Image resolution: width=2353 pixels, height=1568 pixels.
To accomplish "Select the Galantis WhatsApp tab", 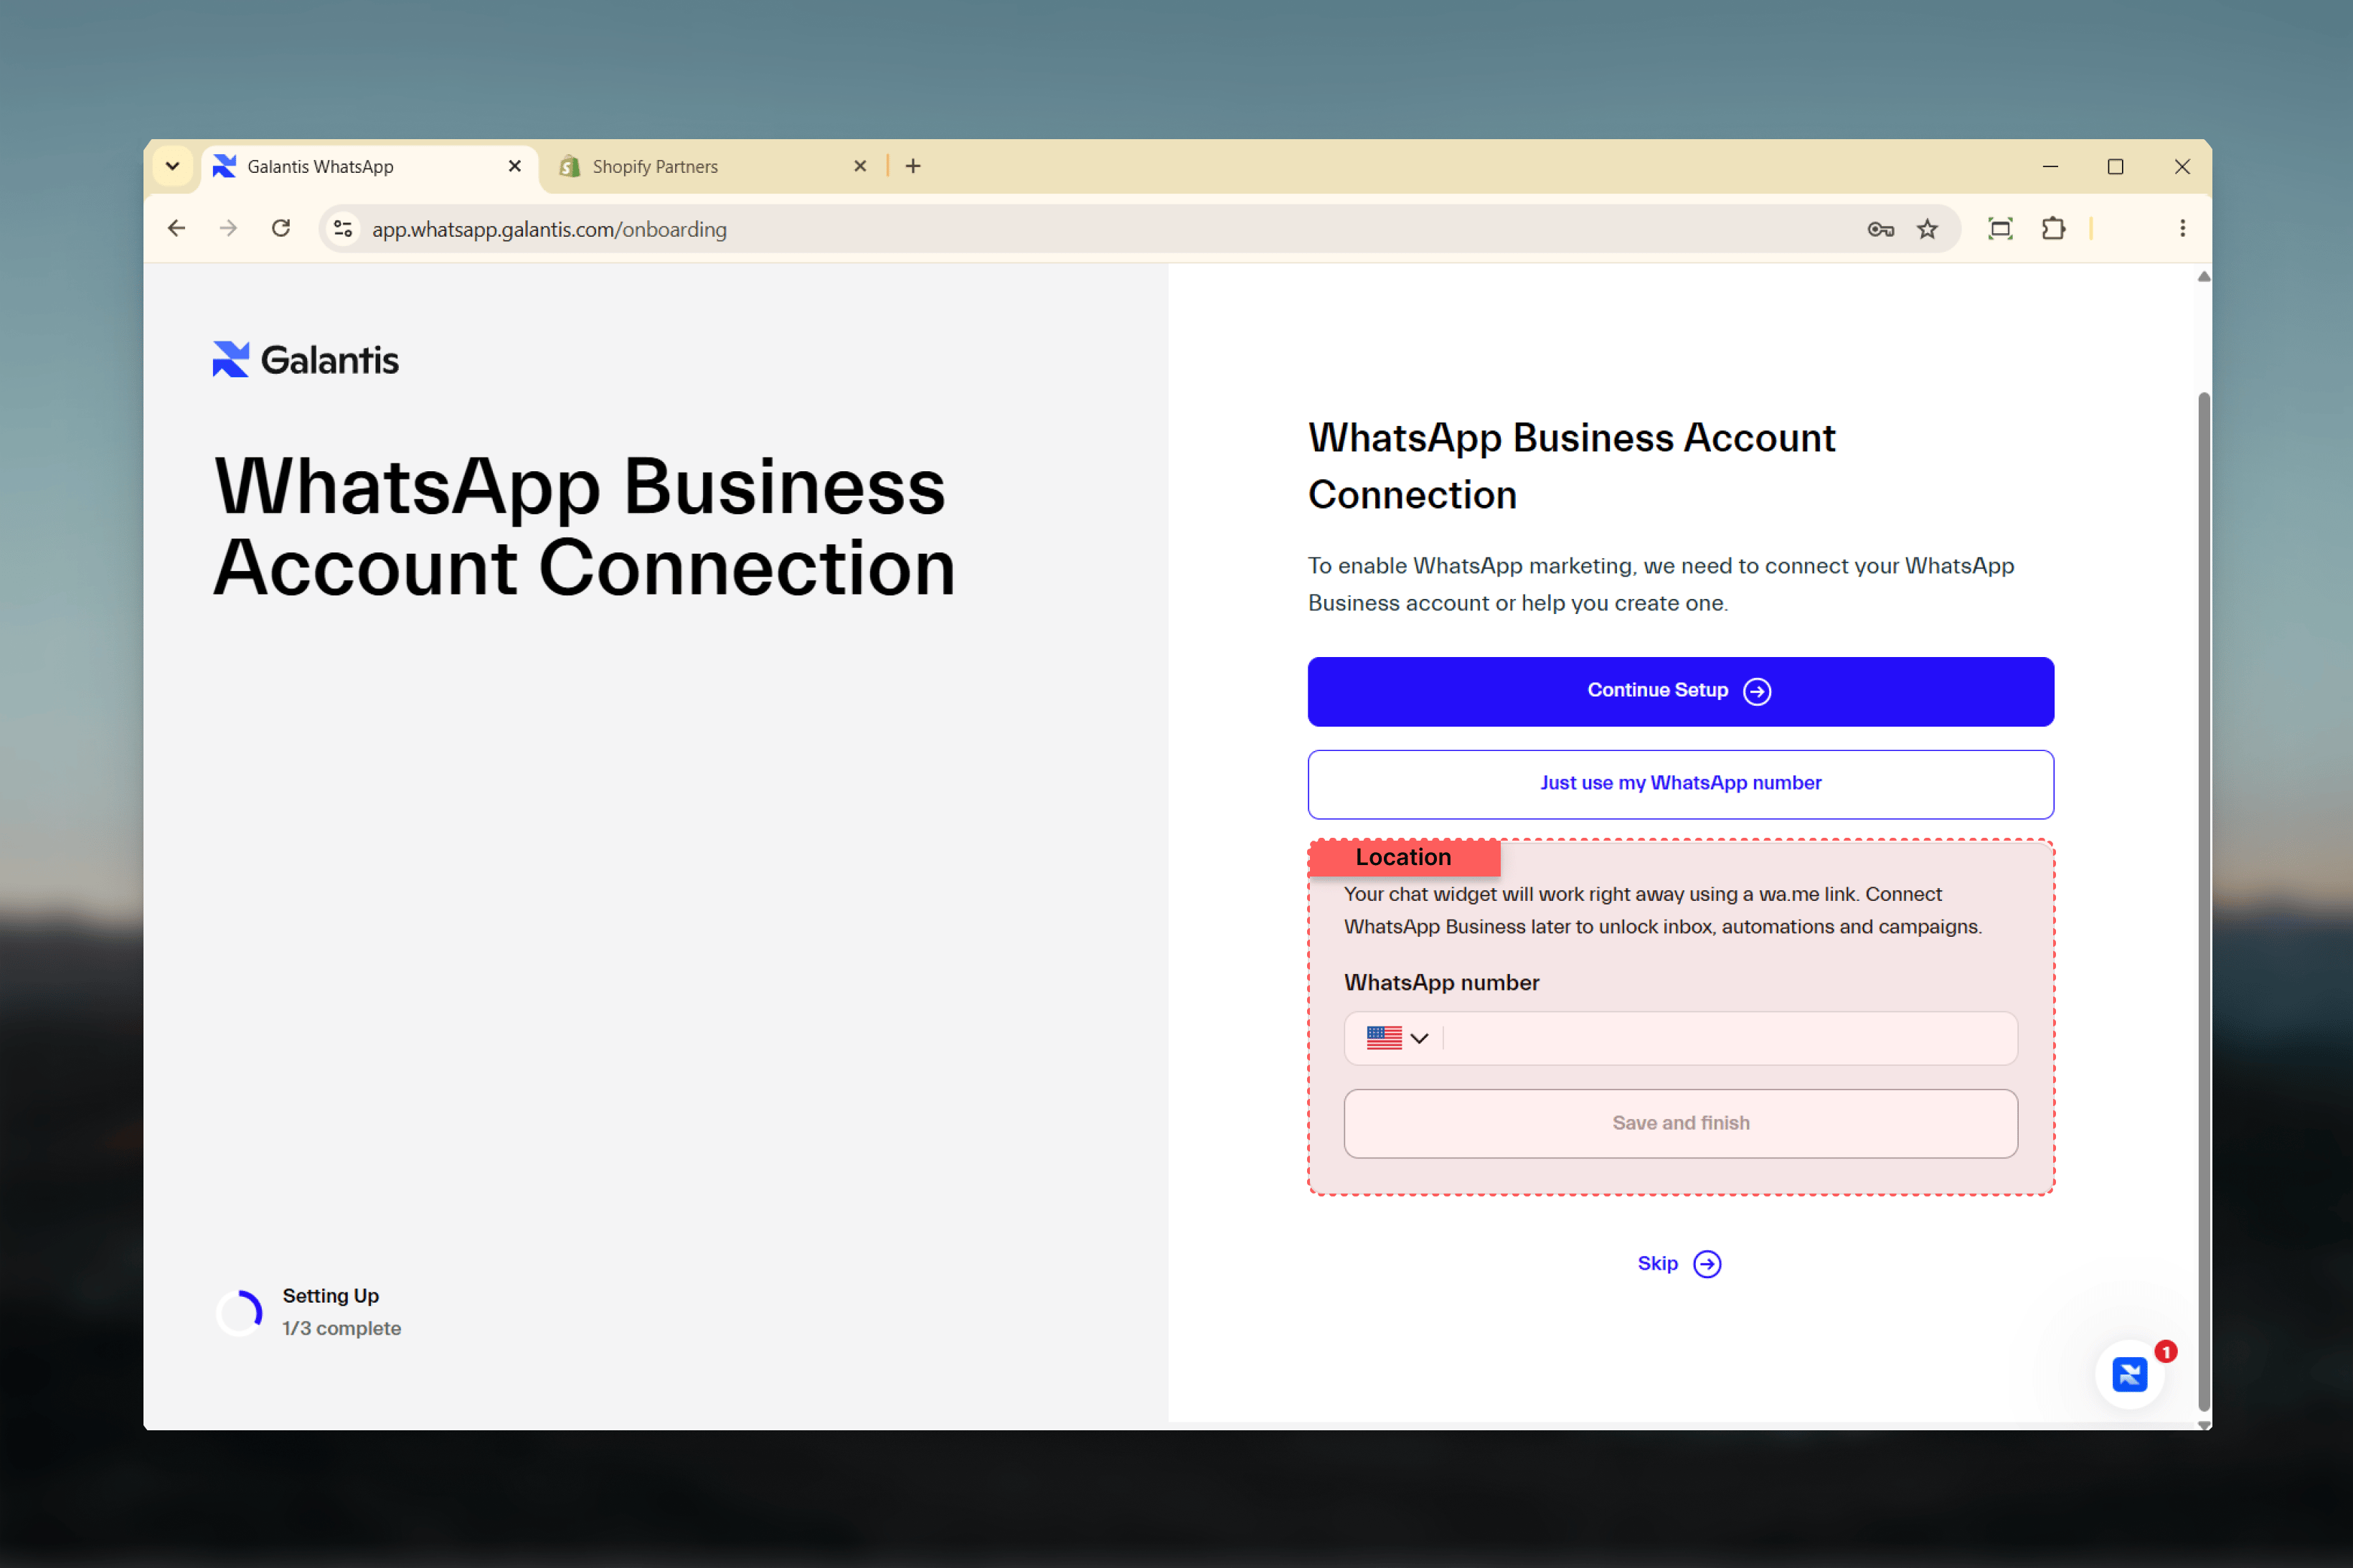I will click(x=370, y=166).
